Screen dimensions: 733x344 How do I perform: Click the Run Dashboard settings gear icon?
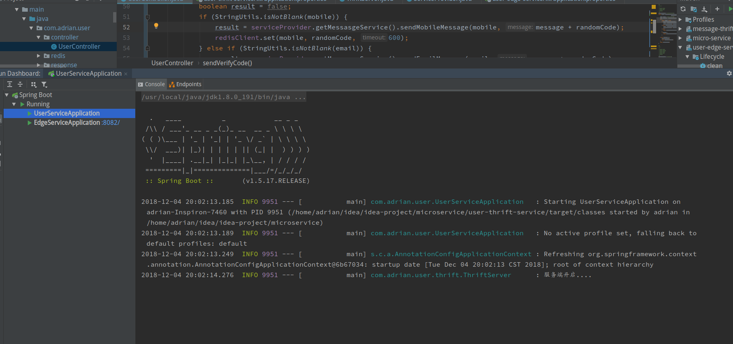tap(729, 73)
